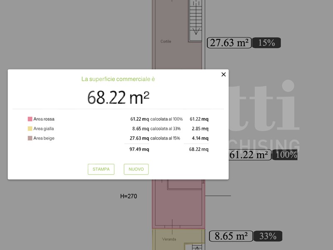Click the H=270 height annotation

(128, 196)
